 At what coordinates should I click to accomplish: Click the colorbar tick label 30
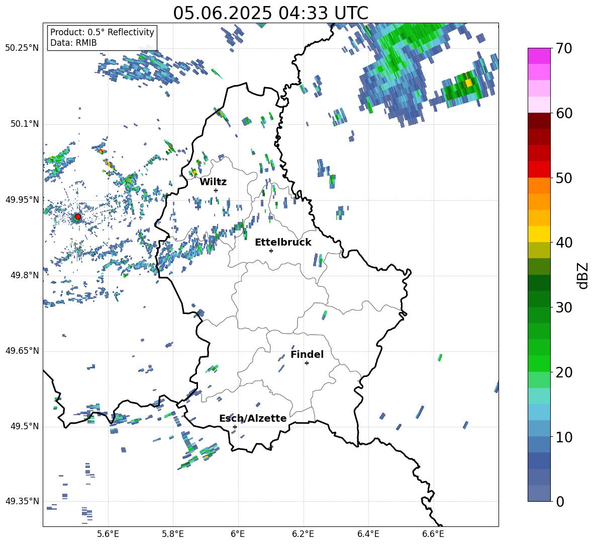(564, 307)
